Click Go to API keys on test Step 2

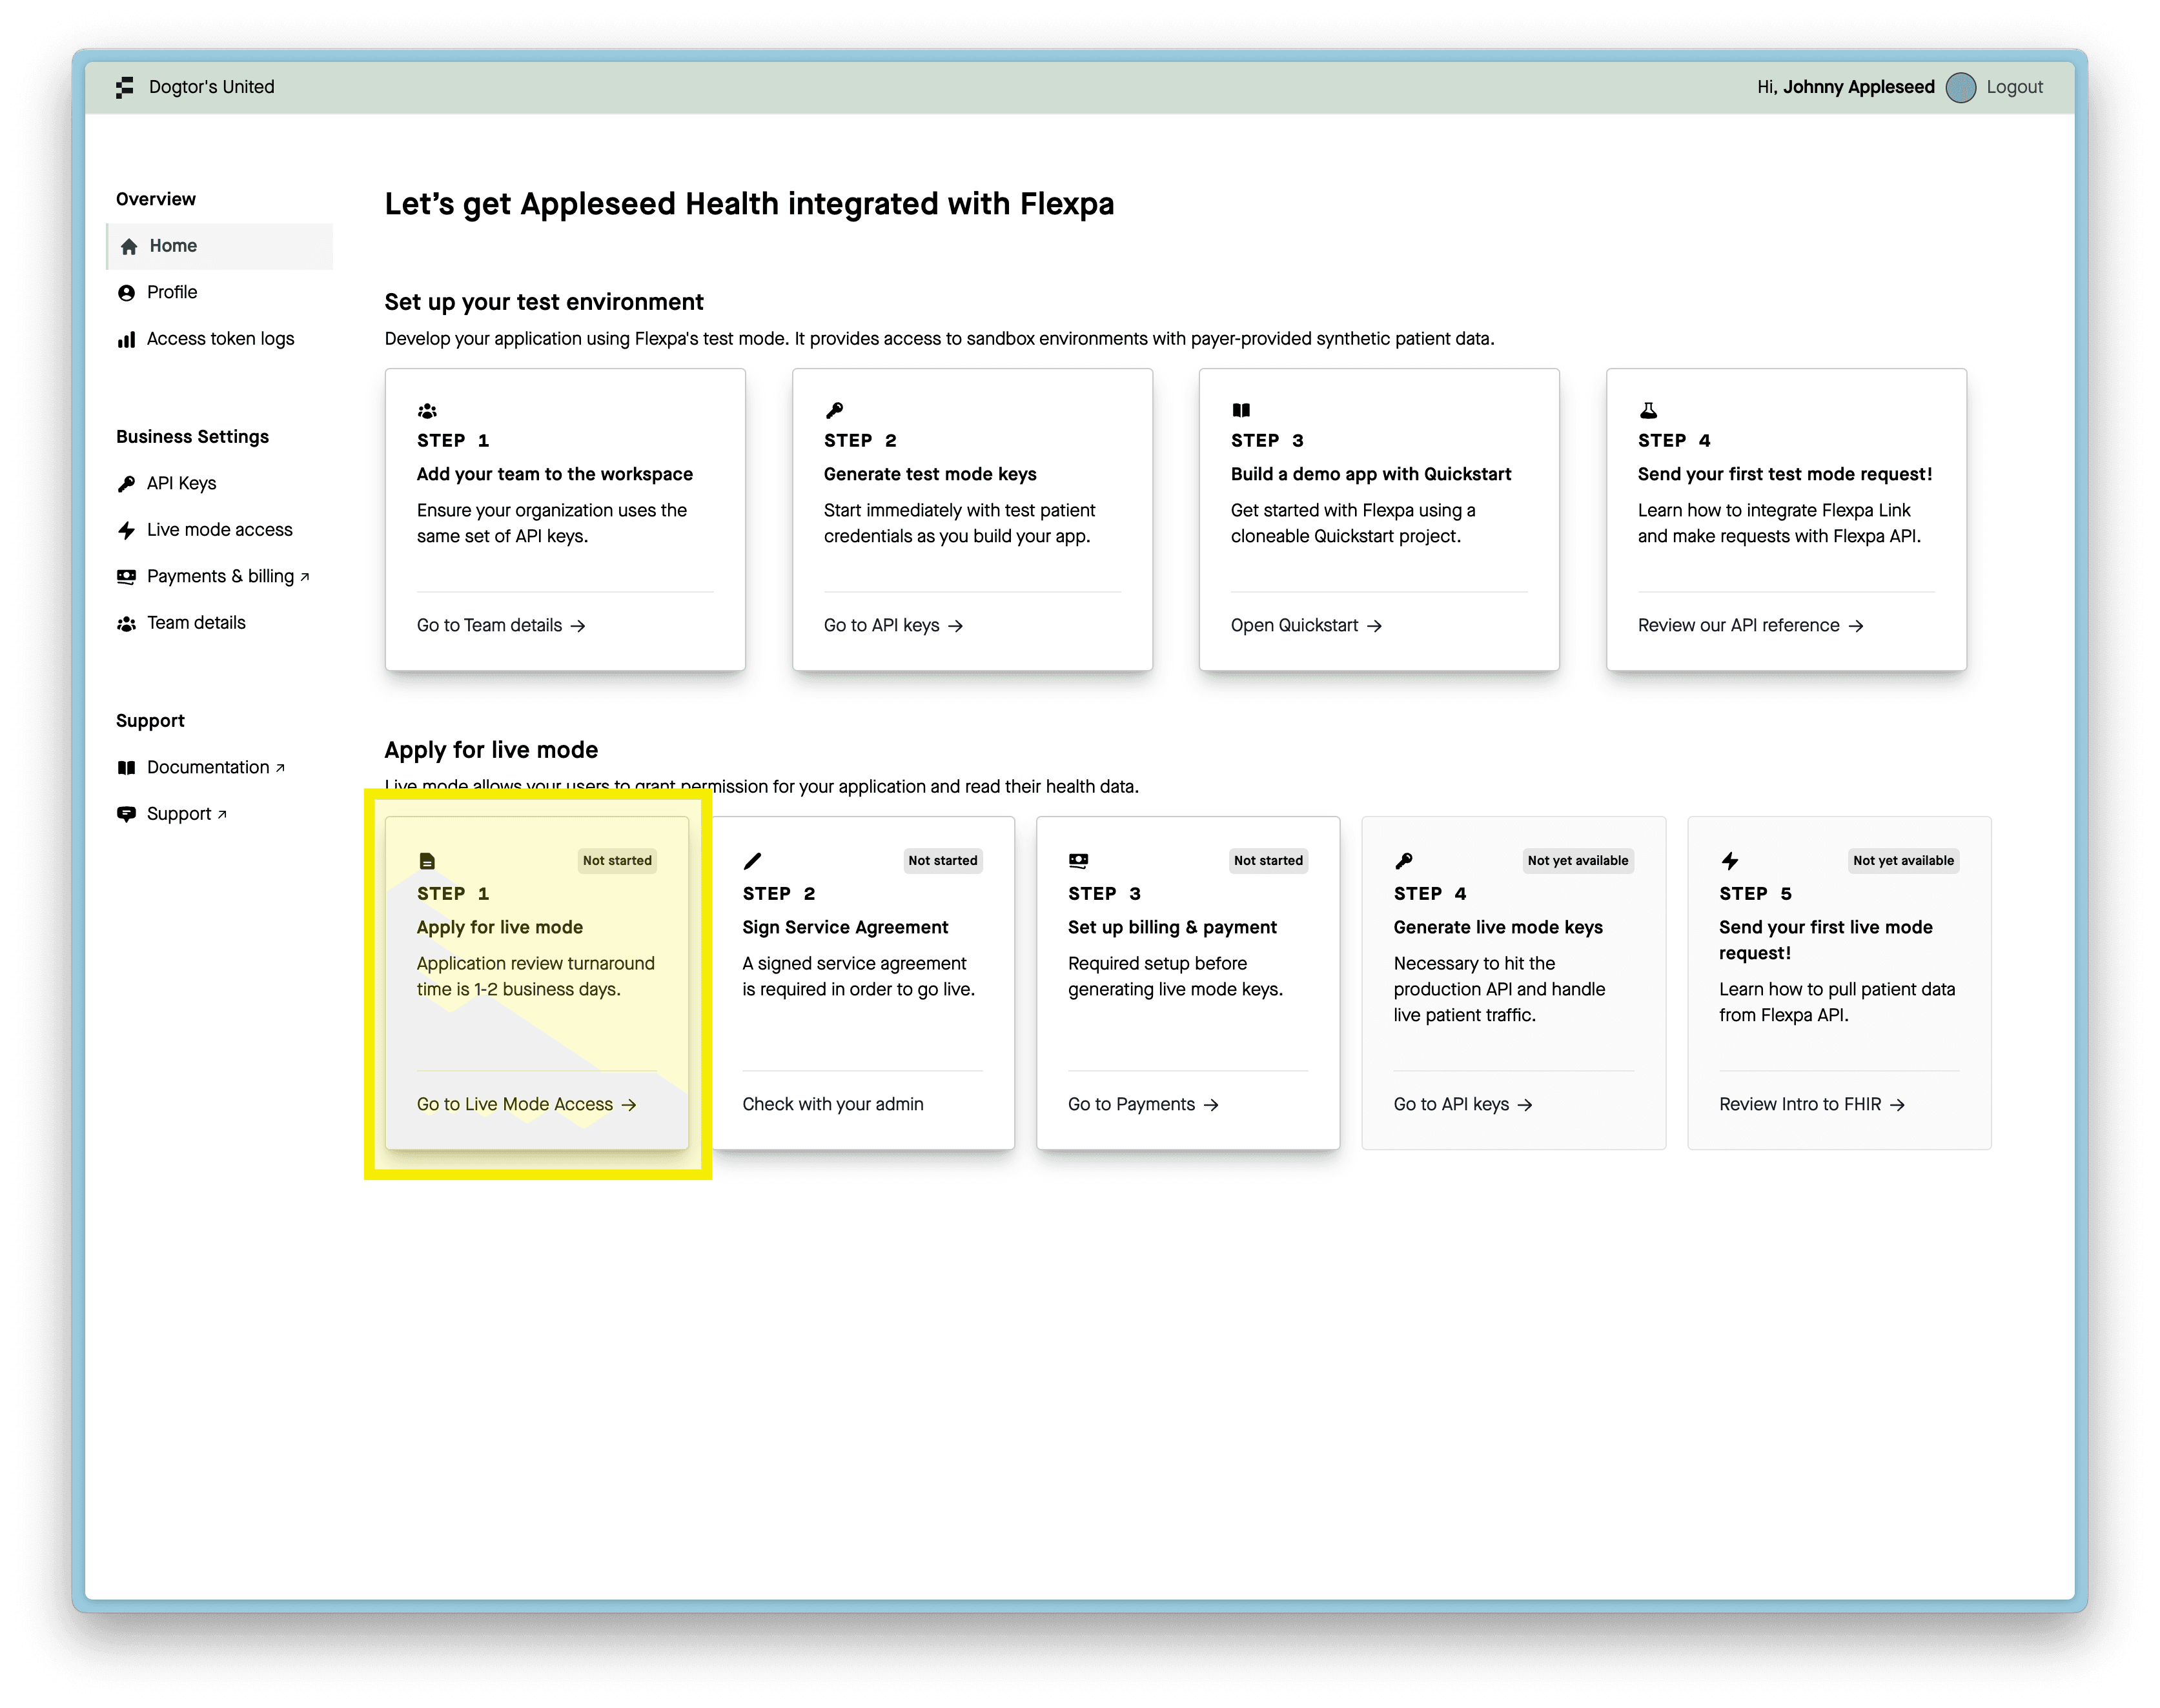click(893, 626)
